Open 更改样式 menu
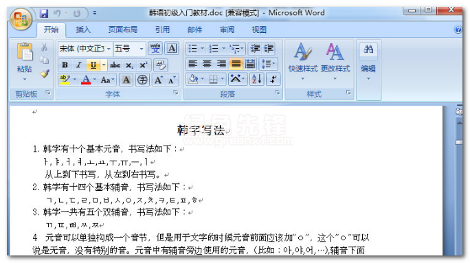The image size is (470, 263). click(x=335, y=61)
